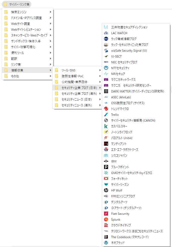Expand the ツール・SNS submenu arrow
The height and width of the screenshot is (247, 172).
(100, 70)
